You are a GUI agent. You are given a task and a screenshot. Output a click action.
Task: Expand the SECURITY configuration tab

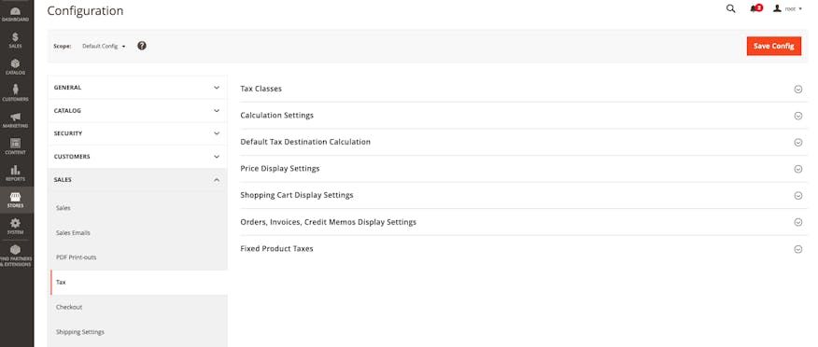pyautogui.click(x=137, y=133)
